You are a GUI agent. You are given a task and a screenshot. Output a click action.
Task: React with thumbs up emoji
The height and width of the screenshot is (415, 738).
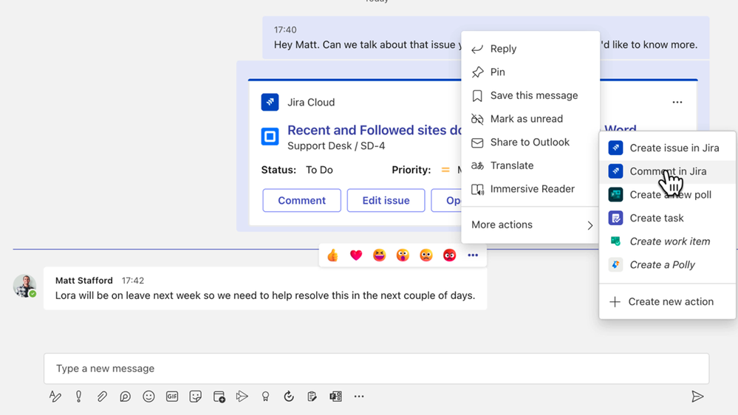tap(332, 255)
